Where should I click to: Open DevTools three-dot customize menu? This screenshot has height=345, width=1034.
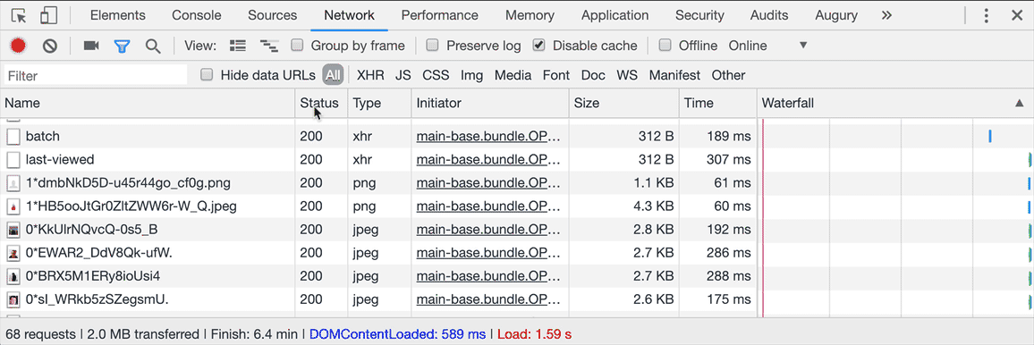coord(987,16)
